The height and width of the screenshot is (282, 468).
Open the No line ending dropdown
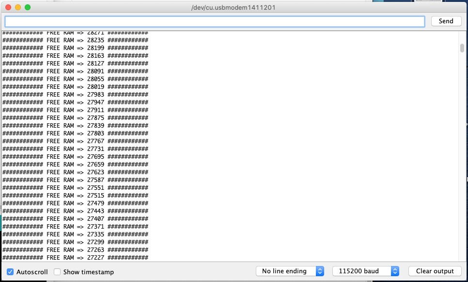(x=290, y=271)
